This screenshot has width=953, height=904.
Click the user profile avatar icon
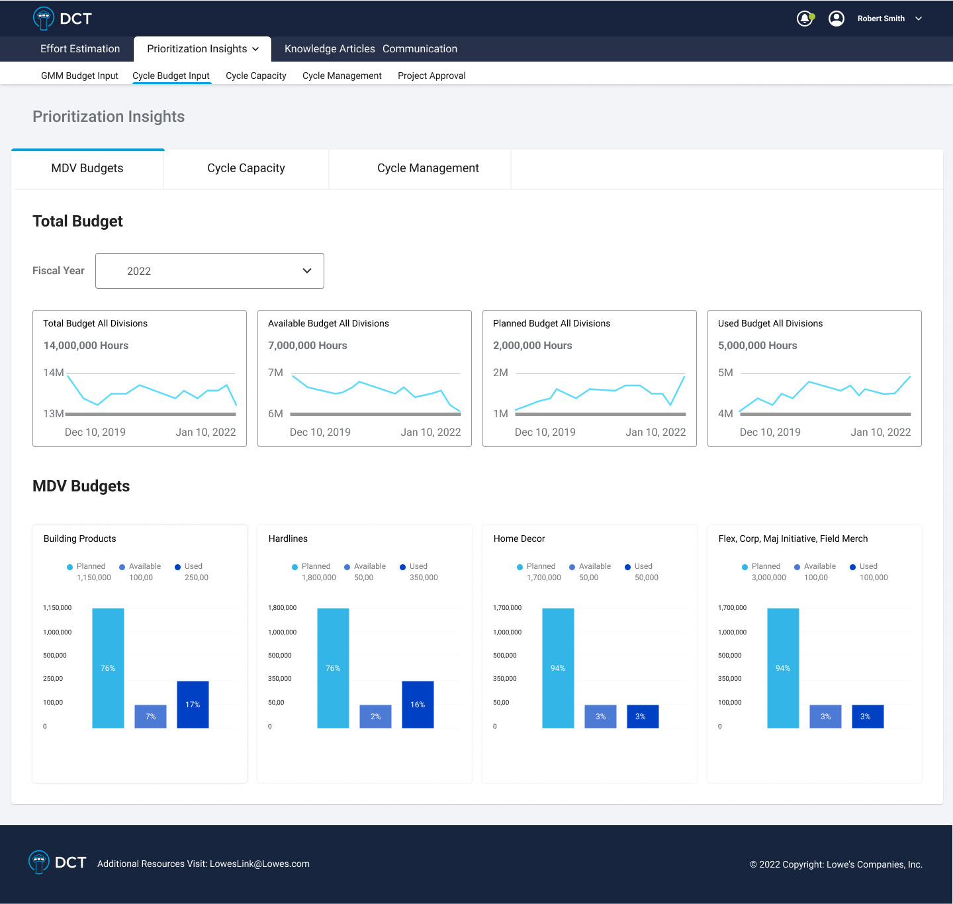(837, 19)
